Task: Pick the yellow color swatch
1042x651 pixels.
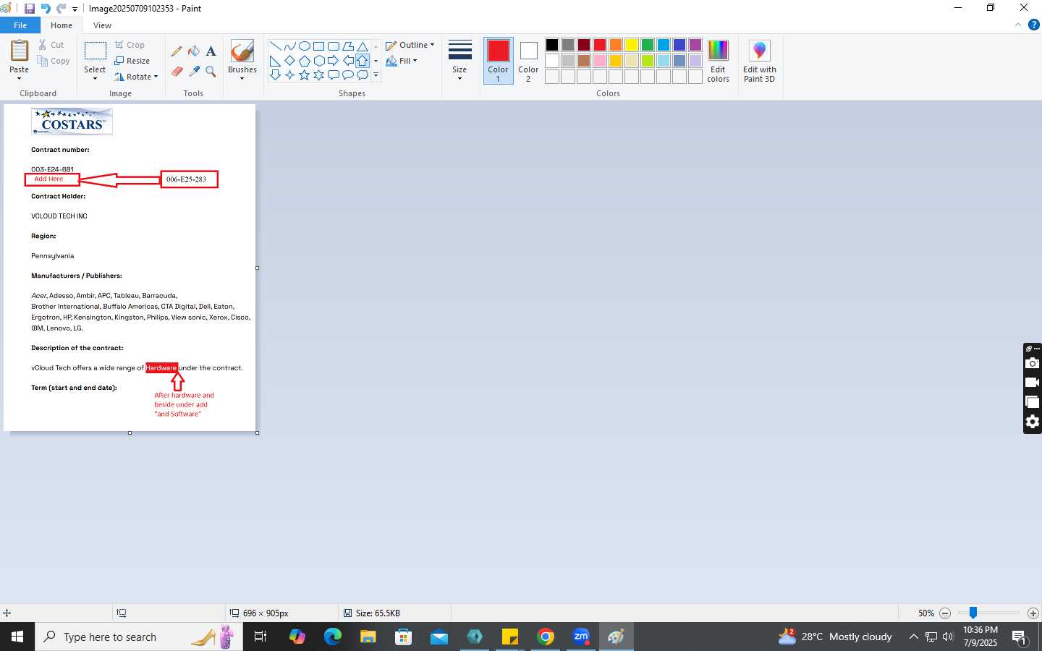Action: (x=632, y=45)
